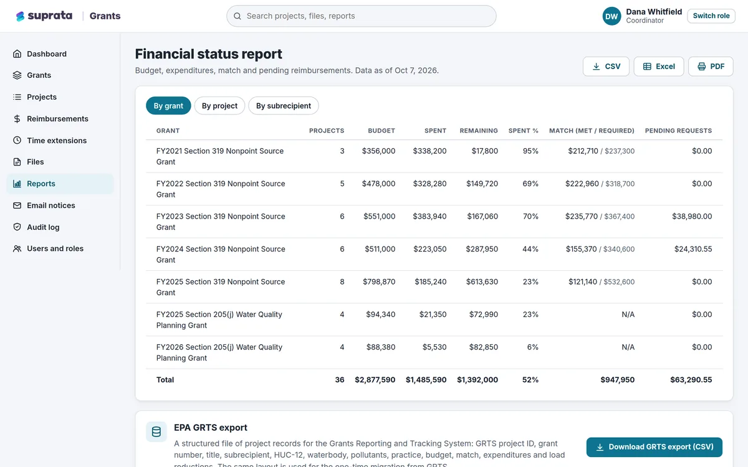This screenshot has height=467, width=748.
Task: Open Email notices page
Action: [x=60, y=205]
